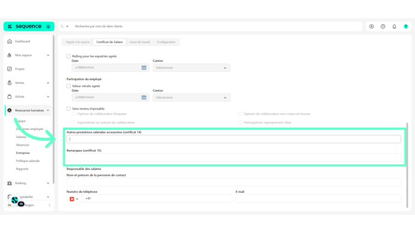Click the E-mail input field
415x233 pixels.
tap(318, 199)
